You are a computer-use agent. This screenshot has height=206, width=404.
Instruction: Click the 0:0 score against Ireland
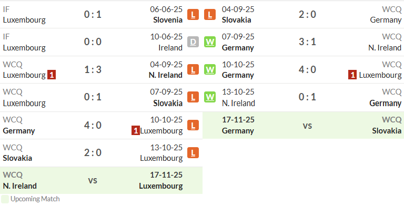pos(93,42)
